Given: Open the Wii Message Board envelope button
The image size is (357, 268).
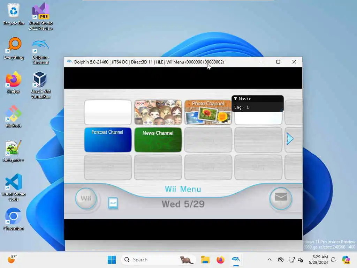Looking at the screenshot, I should tap(281, 199).
